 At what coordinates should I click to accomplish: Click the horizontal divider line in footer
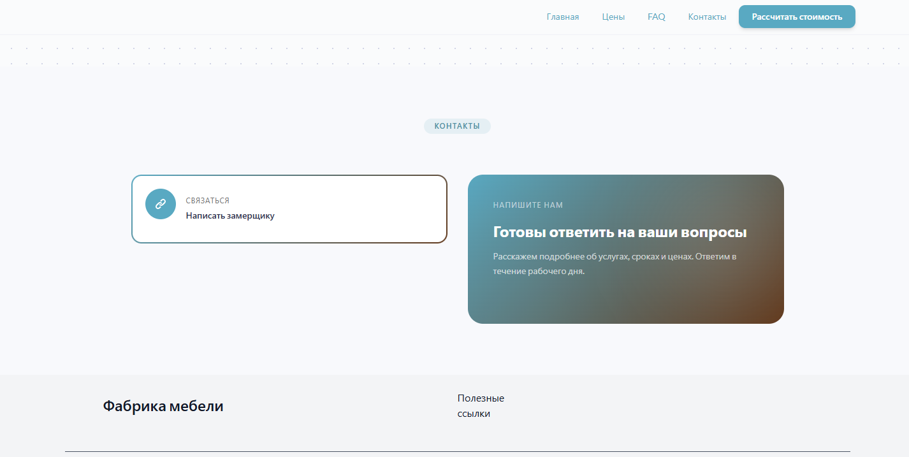pos(457,451)
